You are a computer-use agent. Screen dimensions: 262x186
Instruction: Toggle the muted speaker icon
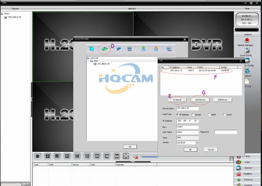click(135, 156)
